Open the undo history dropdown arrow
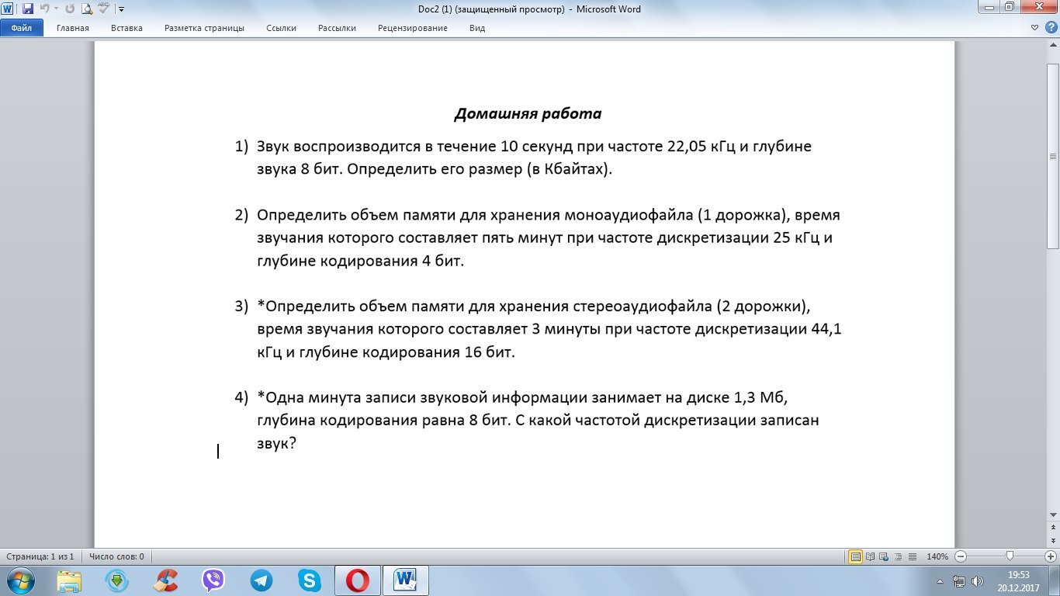The height and width of the screenshot is (596, 1060). 55,9
